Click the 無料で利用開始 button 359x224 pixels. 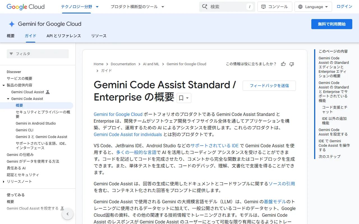tap(332, 24)
